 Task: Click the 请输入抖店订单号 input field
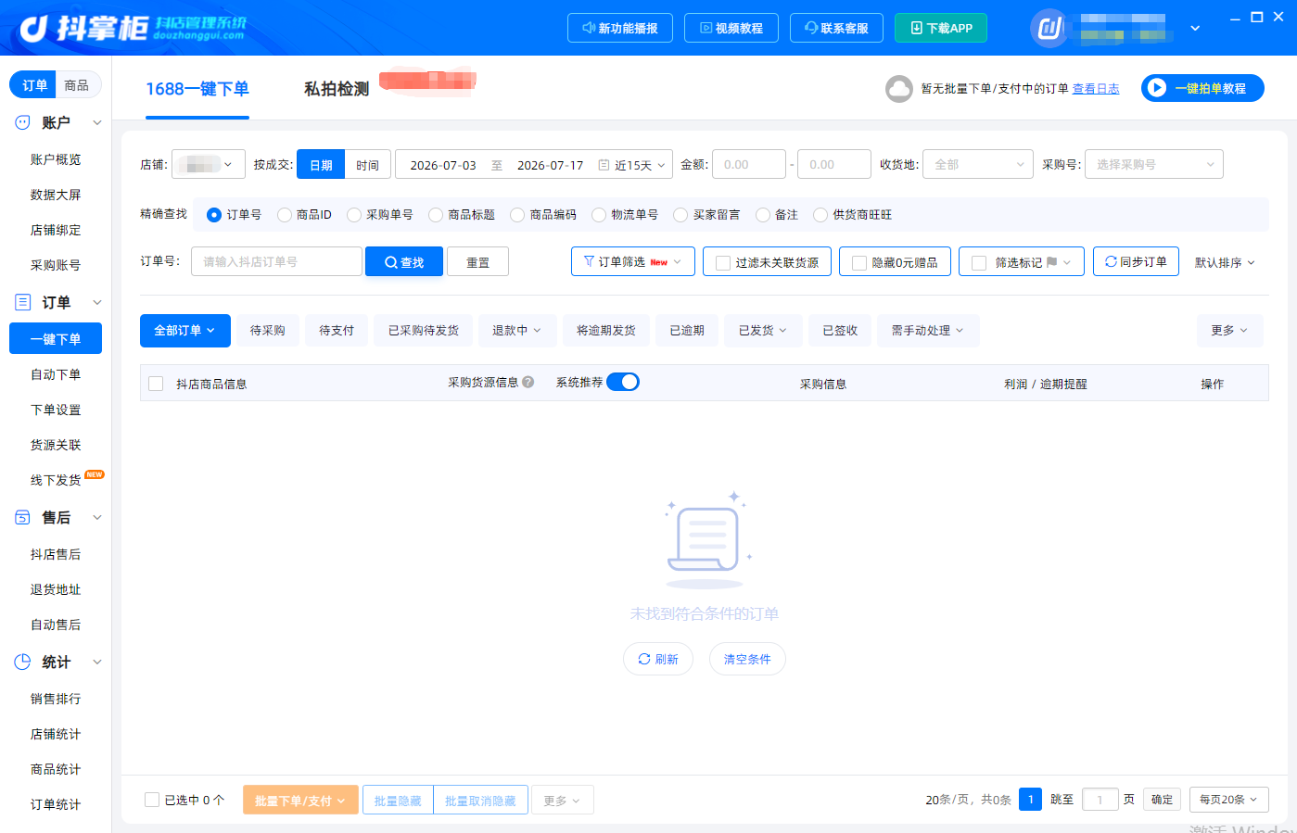click(276, 261)
